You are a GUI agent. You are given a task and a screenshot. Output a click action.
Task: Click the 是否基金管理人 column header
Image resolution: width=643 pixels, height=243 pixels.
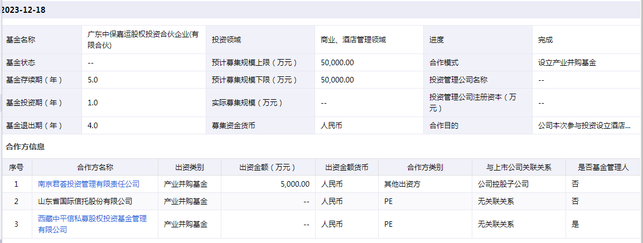pyautogui.click(x=603, y=167)
